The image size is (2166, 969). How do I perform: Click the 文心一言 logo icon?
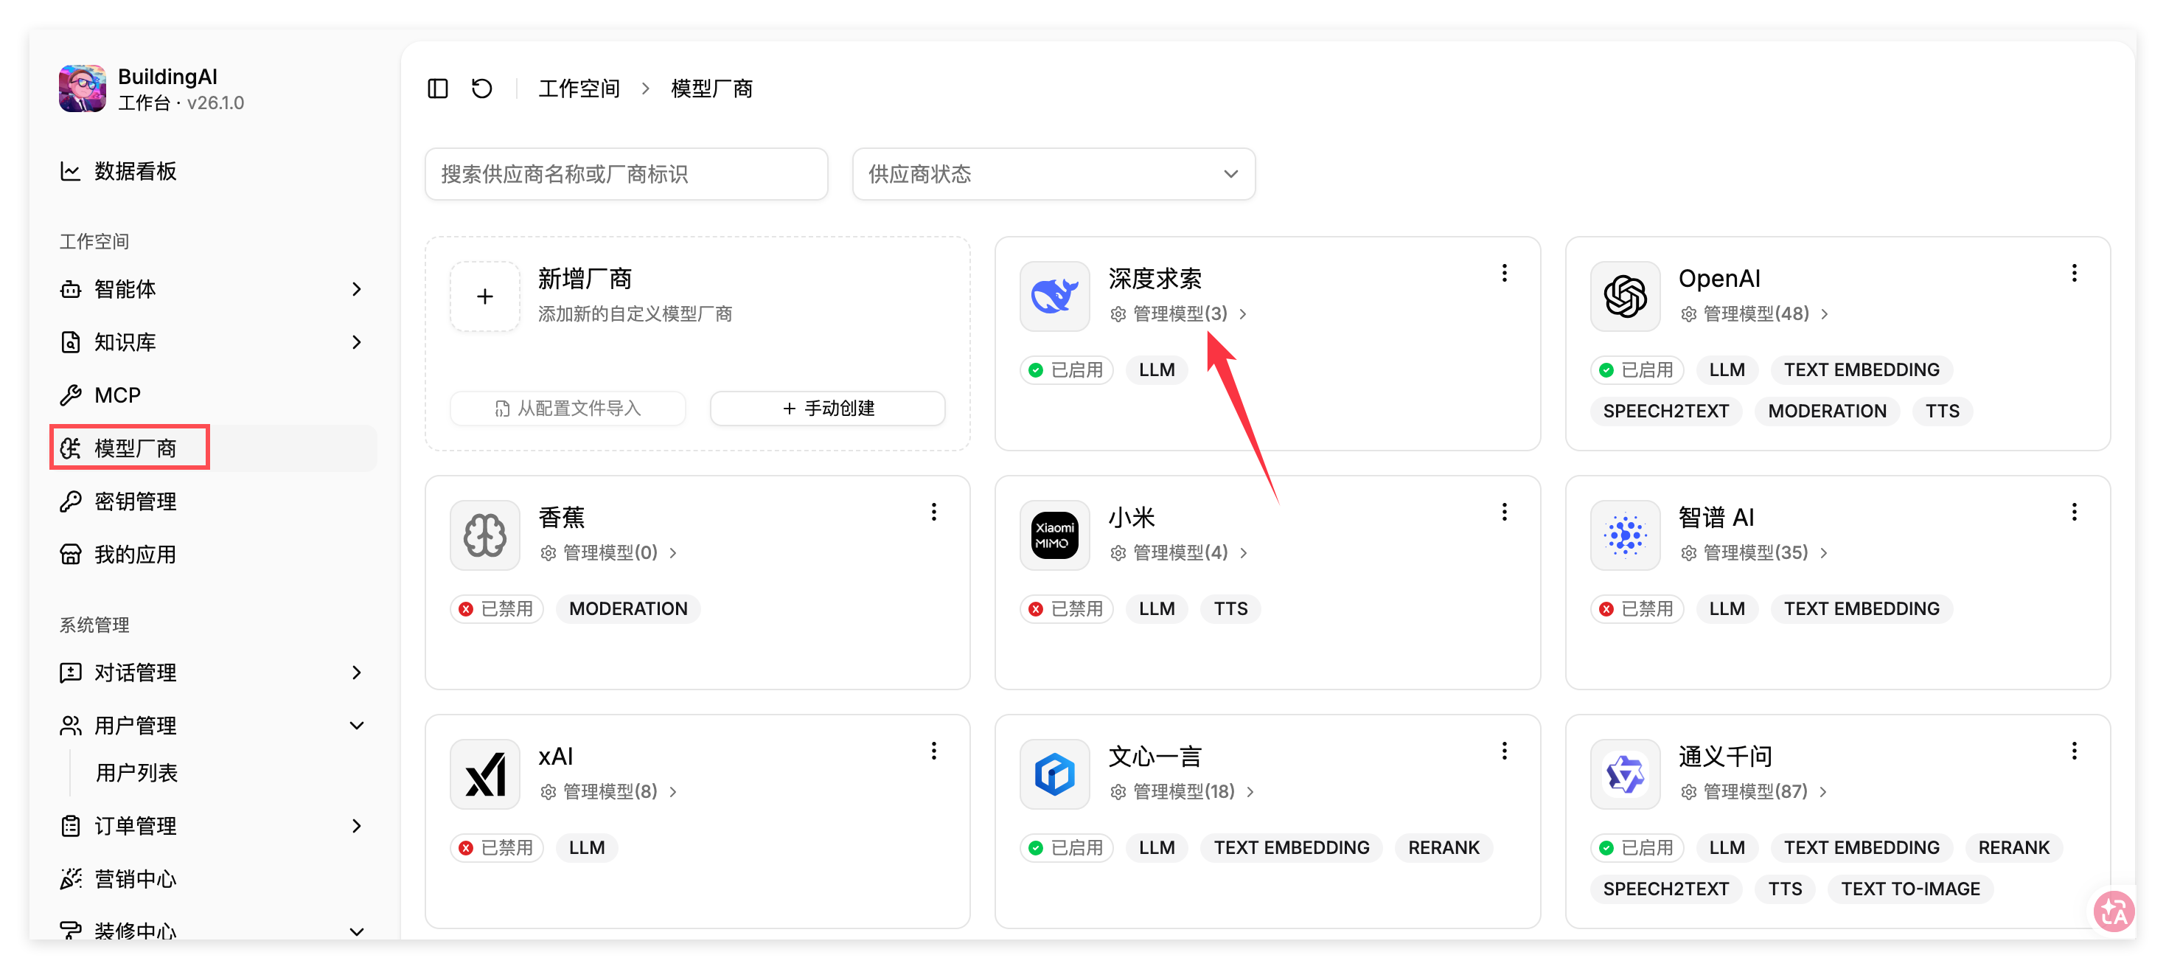[1054, 774]
